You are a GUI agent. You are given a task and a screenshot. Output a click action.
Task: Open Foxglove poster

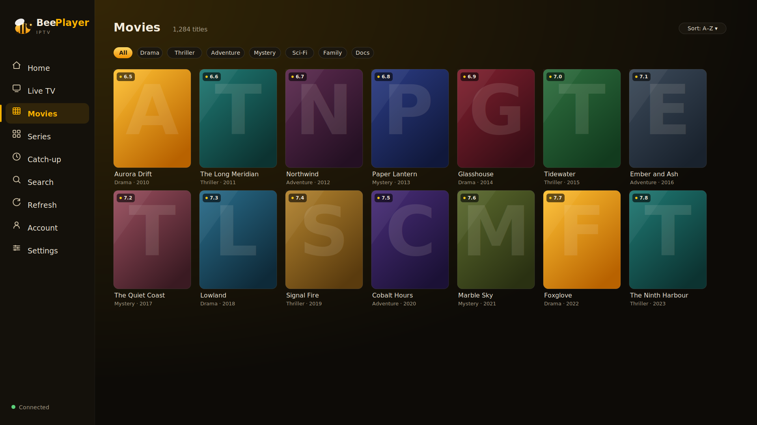pos(582,240)
